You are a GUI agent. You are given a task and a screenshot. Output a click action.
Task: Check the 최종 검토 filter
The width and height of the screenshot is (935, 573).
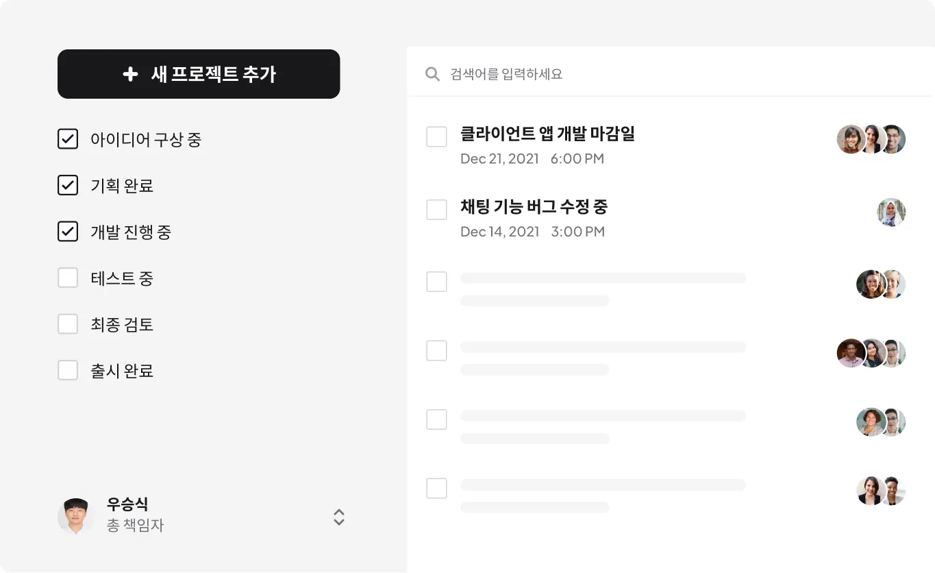pos(68,324)
